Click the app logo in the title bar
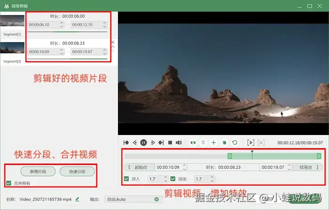 tap(7, 6)
